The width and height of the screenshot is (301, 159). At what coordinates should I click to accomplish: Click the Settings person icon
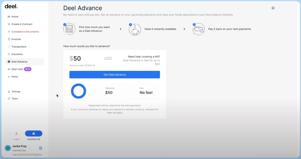point(9,92)
